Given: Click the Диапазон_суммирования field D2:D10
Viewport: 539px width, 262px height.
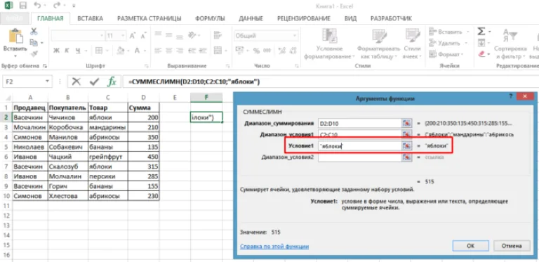Looking at the screenshot, I should point(359,123).
